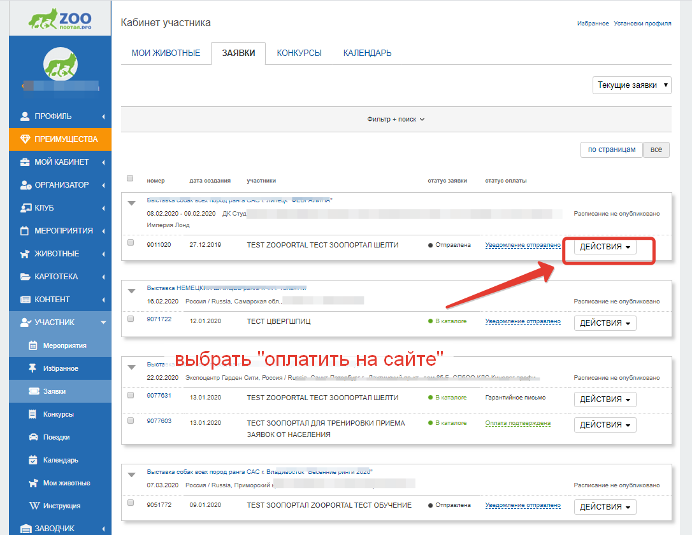The height and width of the screenshot is (535, 692).
Task: Click the calendar icon beside МЕРОПРИЯТИЯ
Action: click(25, 231)
